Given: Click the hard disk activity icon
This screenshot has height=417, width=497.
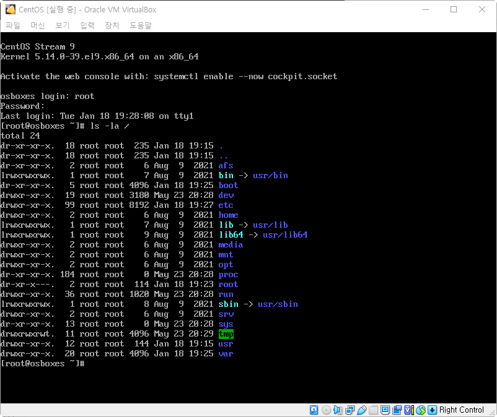Looking at the screenshot, I should 314,410.
